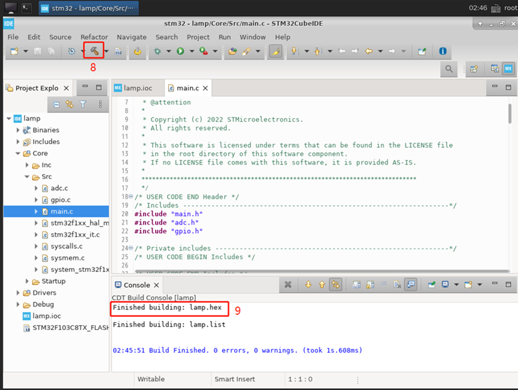This screenshot has height=390, width=518.
Task: Toggle Pin Editor toolbar button
Action: (422, 52)
